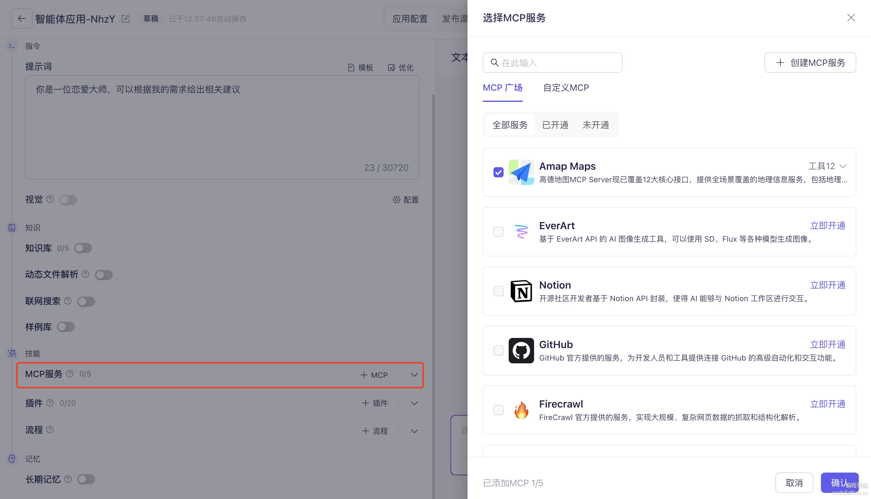Expand the 插件 section chevron
The width and height of the screenshot is (871, 499).
coord(414,403)
